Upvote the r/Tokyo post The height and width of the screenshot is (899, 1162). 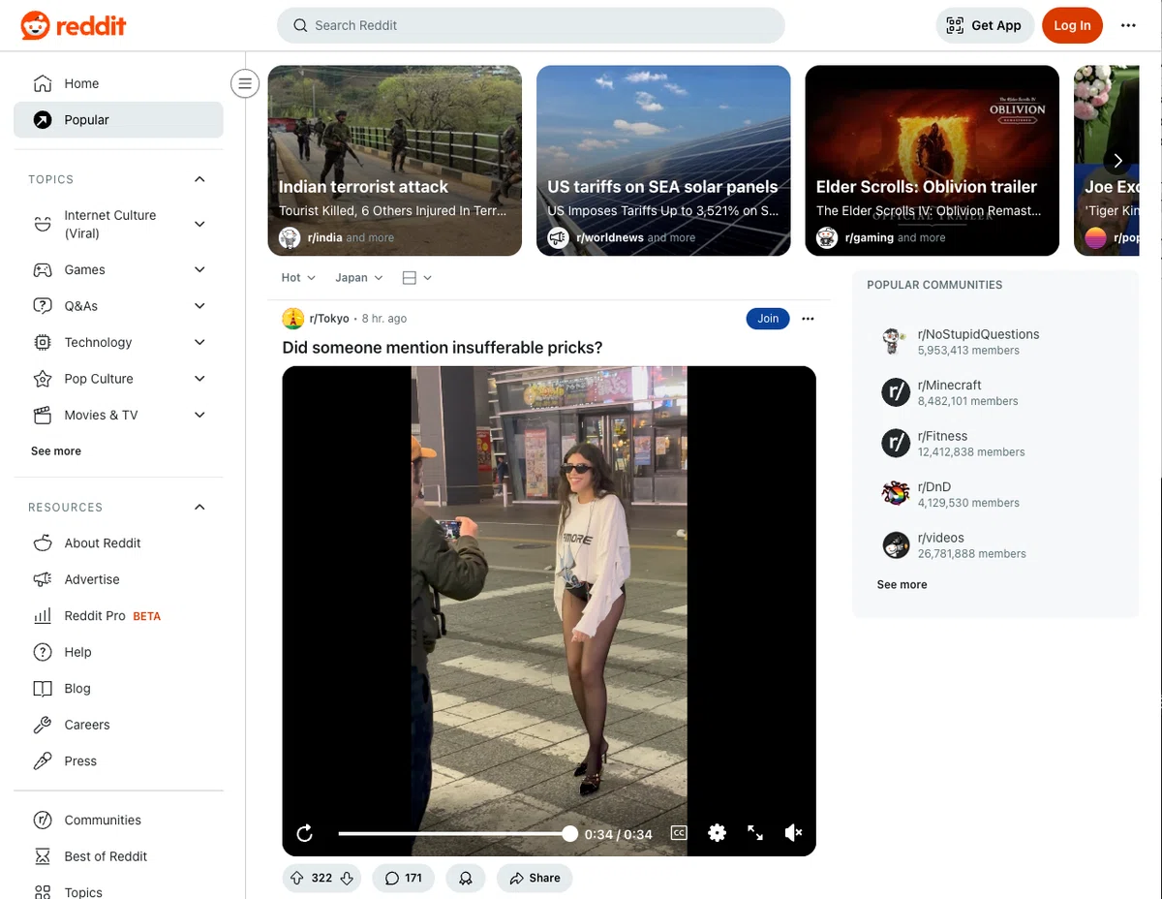[x=297, y=879]
